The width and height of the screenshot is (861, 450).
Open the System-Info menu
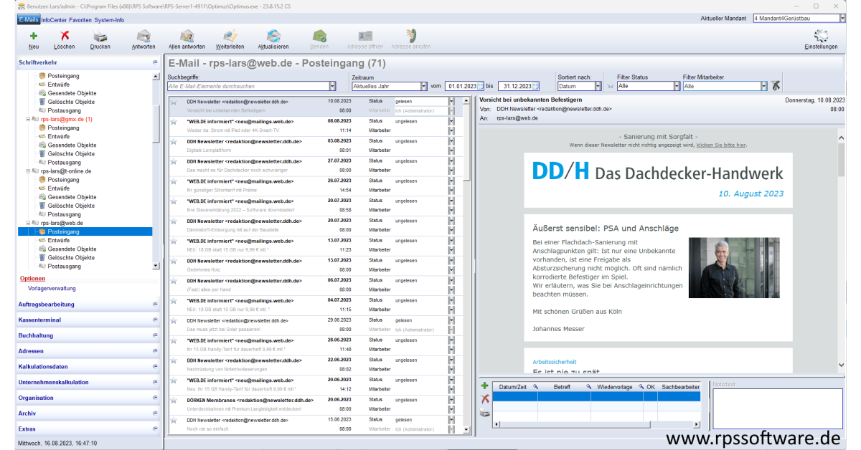coord(109,20)
